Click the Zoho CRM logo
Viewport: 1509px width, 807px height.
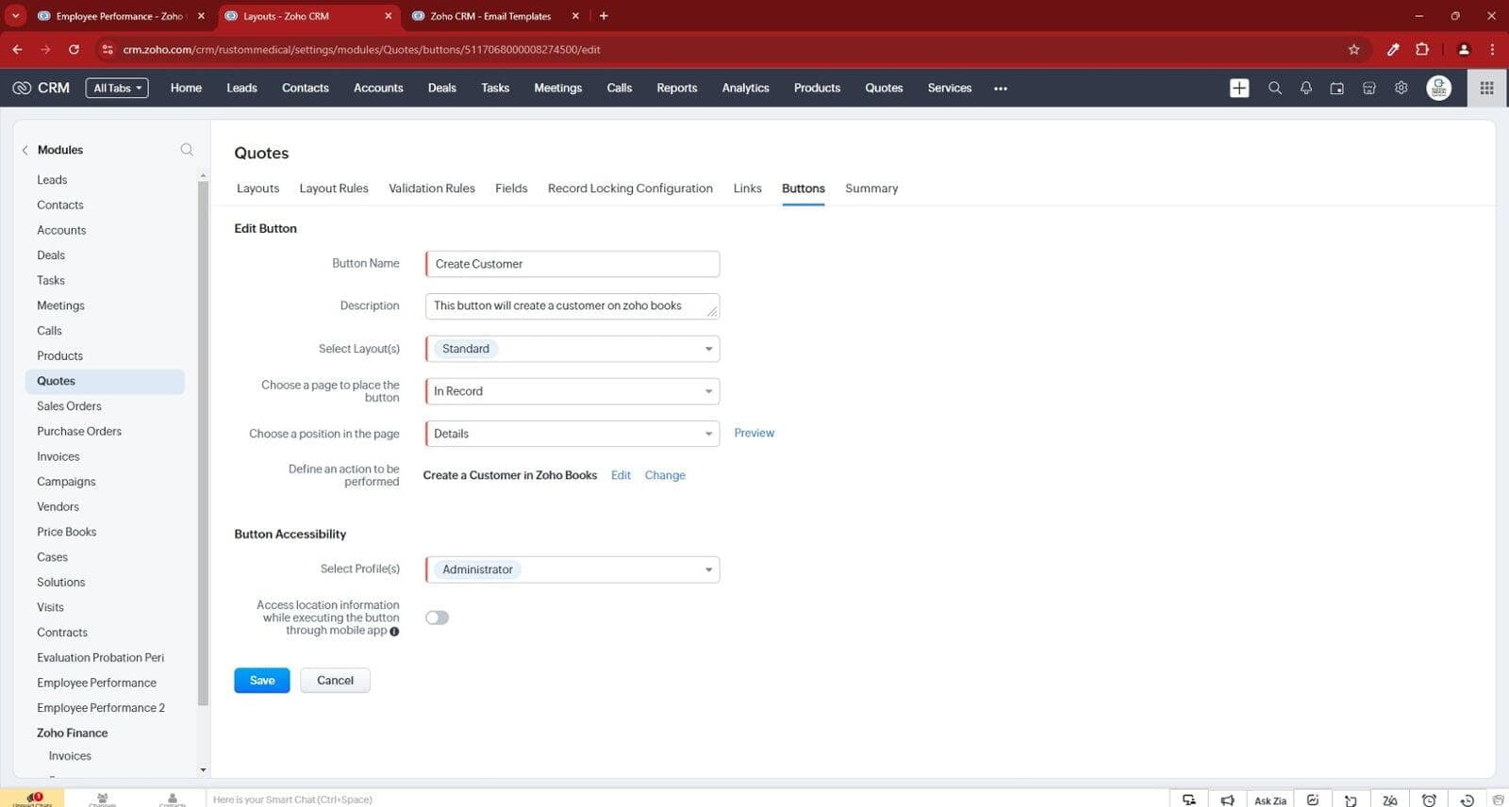pos(41,88)
